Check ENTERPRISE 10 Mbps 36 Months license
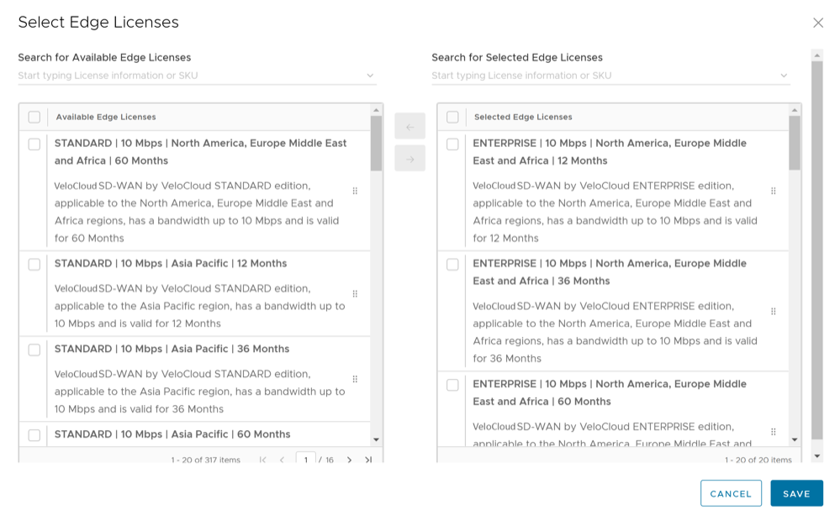Image resolution: width=840 pixels, height=515 pixels. point(452,264)
